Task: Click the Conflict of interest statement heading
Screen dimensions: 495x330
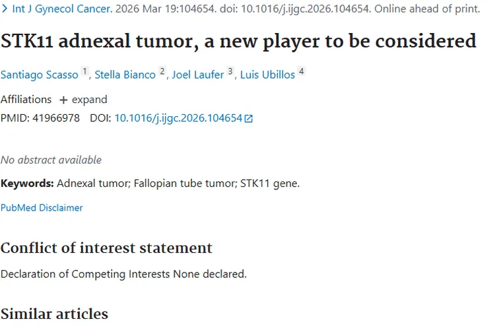Action: coord(106,247)
